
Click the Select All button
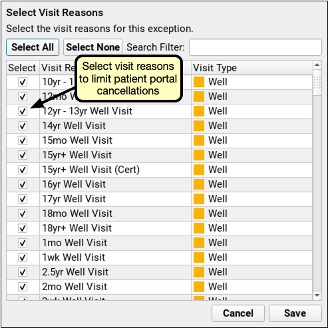click(x=33, y=47)
